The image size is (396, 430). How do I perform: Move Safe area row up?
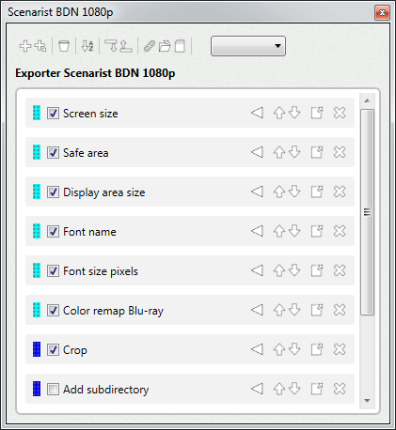[x=279, y=153]
